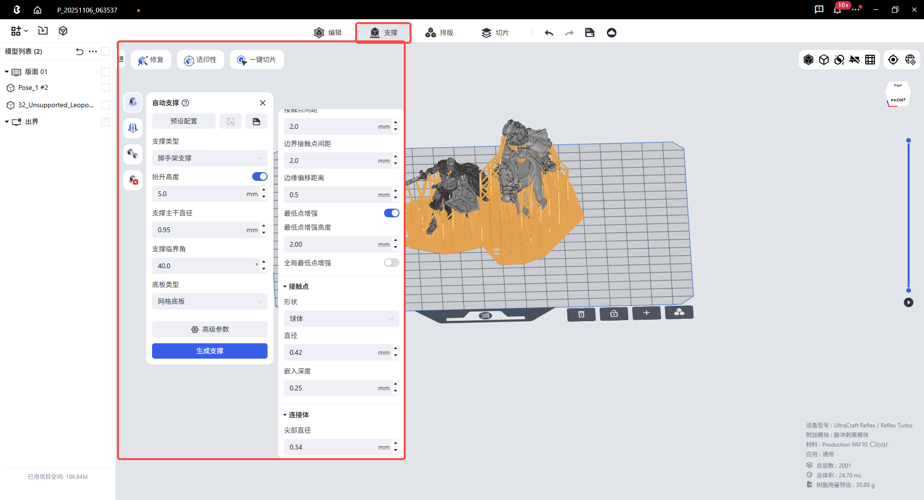This screenshot has height=500, width=924.
Task: Click the import model icon
Action: (43, 31)
